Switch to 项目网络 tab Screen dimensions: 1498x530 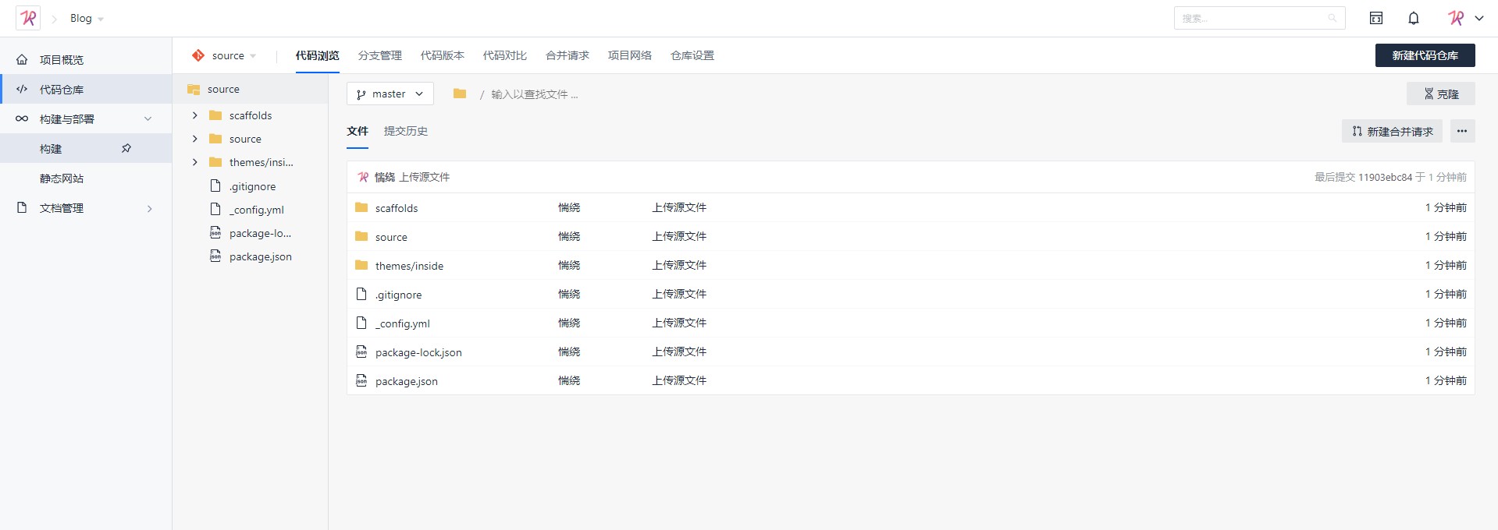pyautogui.click(x=629, y=56)
